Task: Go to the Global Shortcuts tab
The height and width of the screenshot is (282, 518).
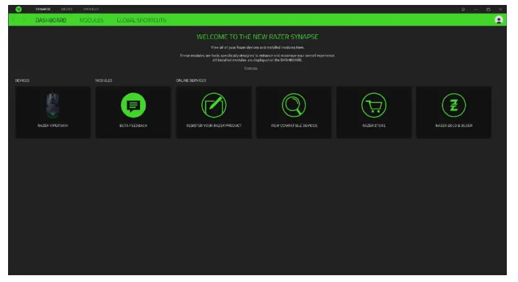Action: pyautogui.click(x=141, y=20)
